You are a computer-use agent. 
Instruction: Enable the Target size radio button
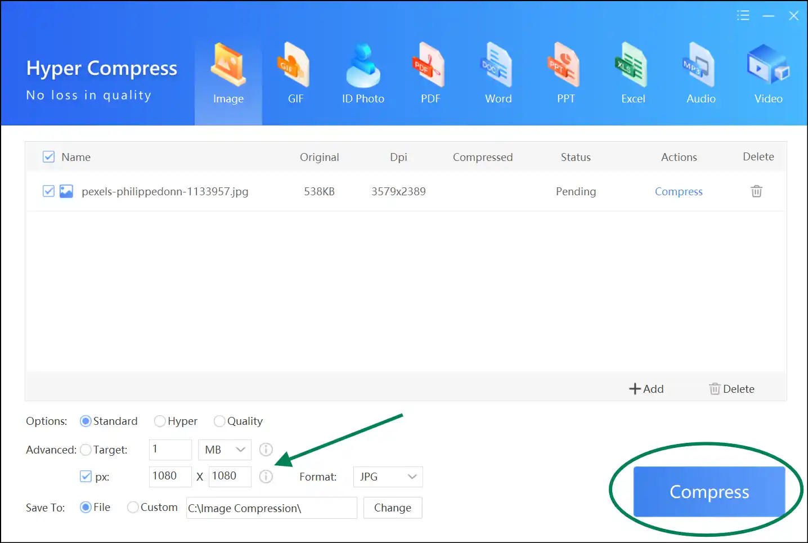pyautogui.click(x=86, y=450)
